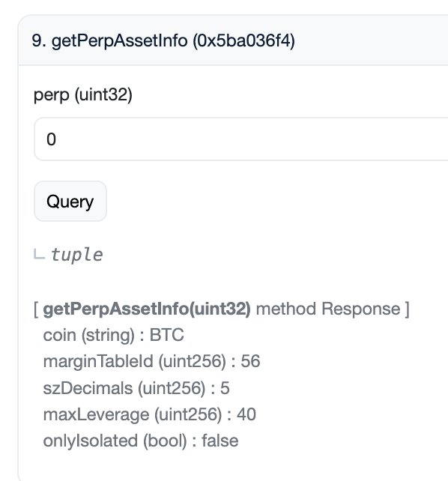
Task: Collapse the getPerpAssetInfo function header
Action: 233,40
